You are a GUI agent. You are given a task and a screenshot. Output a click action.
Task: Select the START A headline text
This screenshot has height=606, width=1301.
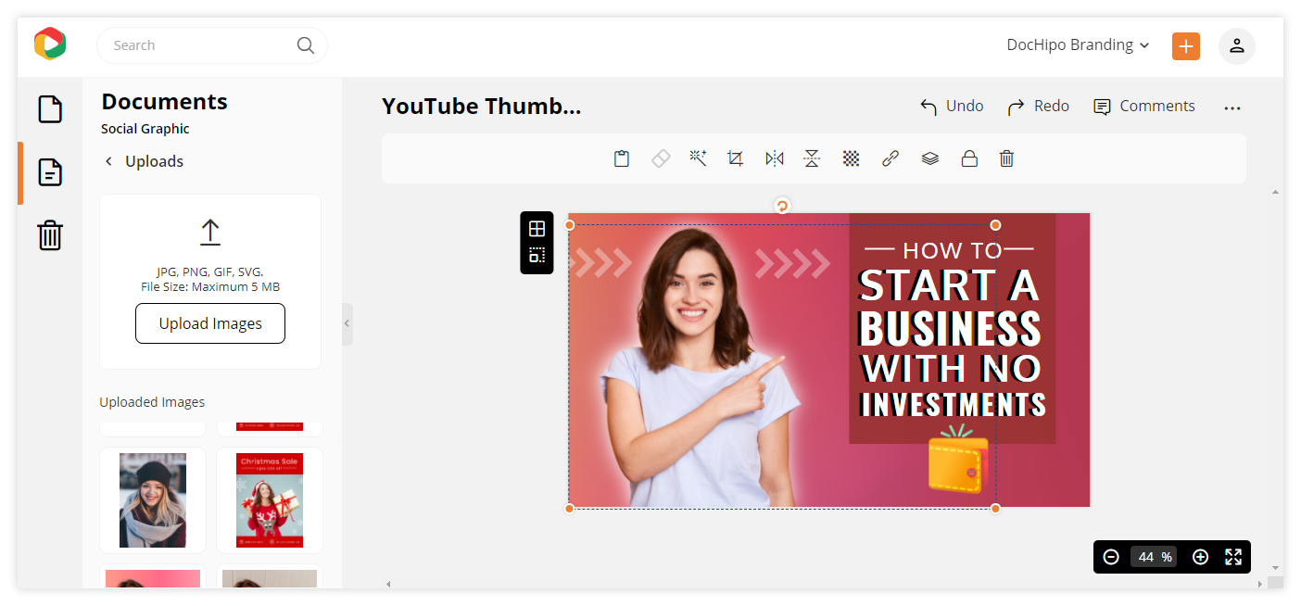pos(949,285)
